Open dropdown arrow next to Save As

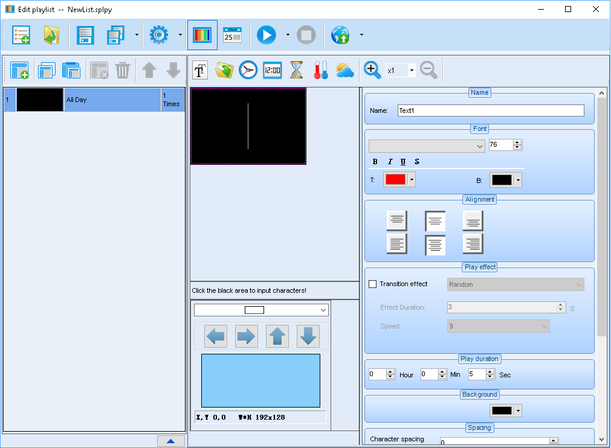coord(137,35)
